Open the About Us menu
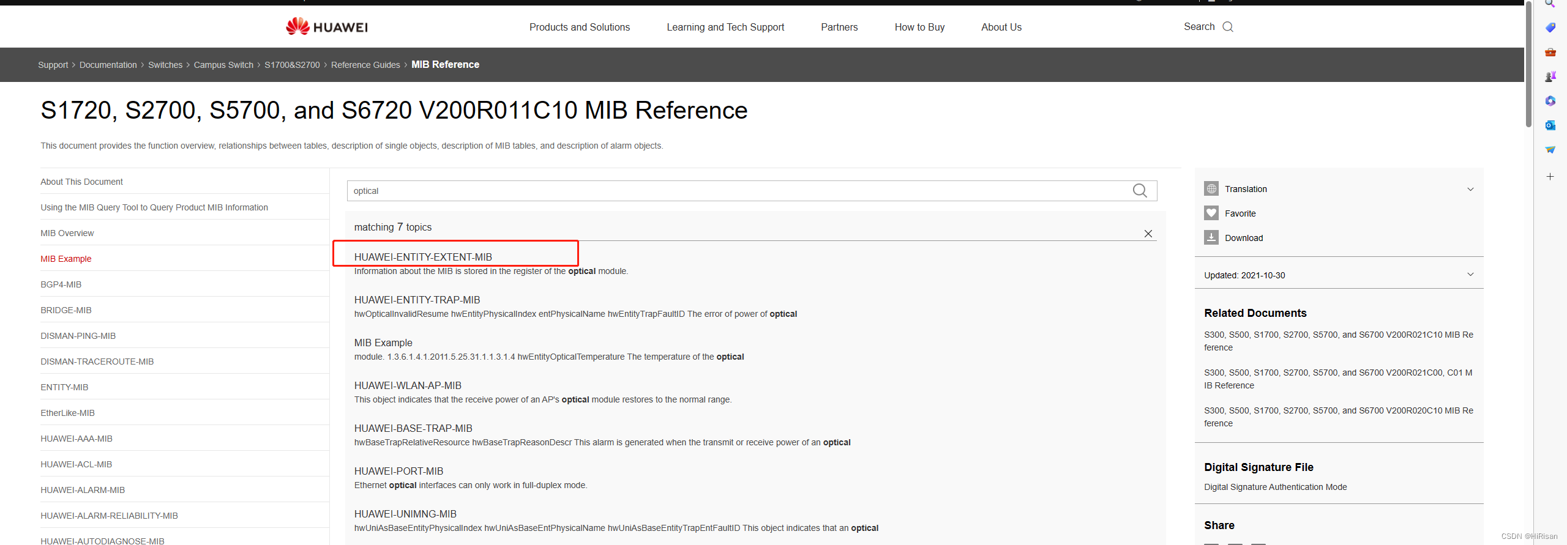The height and width of the screenshot is (545, 1567). click(1001, 27)
